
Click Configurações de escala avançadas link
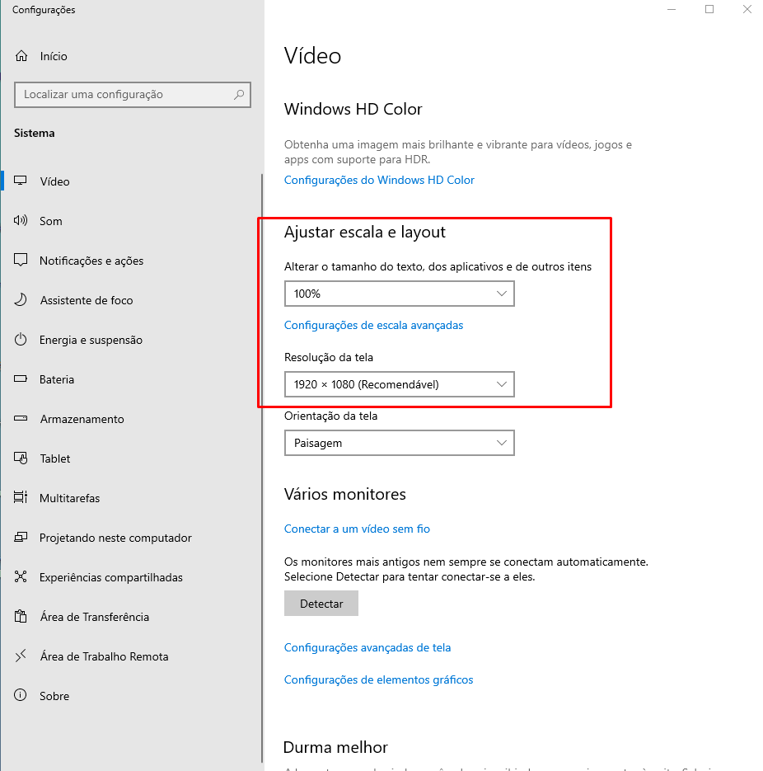tap(373, 325)
